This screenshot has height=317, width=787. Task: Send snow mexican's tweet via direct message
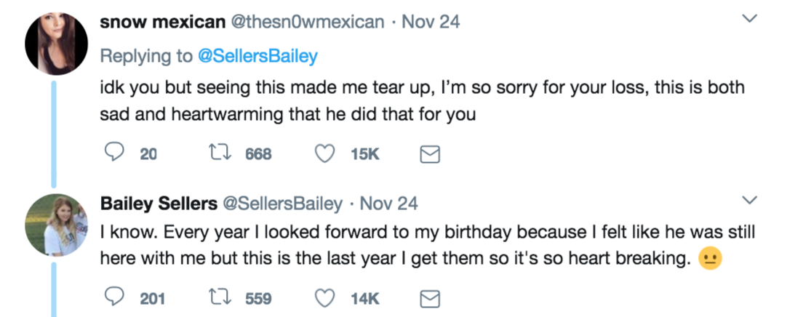[x=431, y=154]
